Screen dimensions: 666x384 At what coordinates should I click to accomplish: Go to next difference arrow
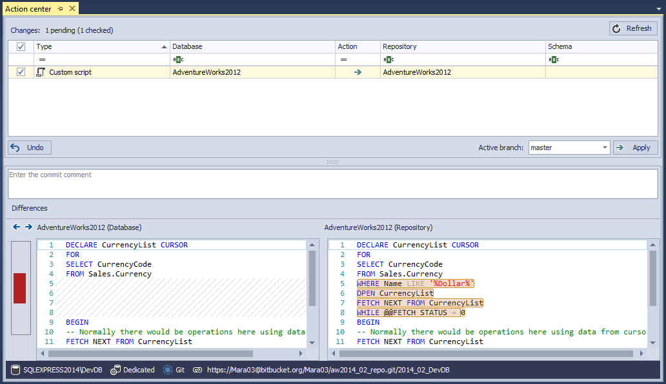tap(28, 227)
